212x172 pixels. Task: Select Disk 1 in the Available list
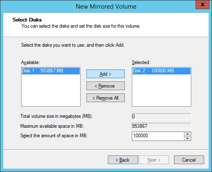click(51, 71)
